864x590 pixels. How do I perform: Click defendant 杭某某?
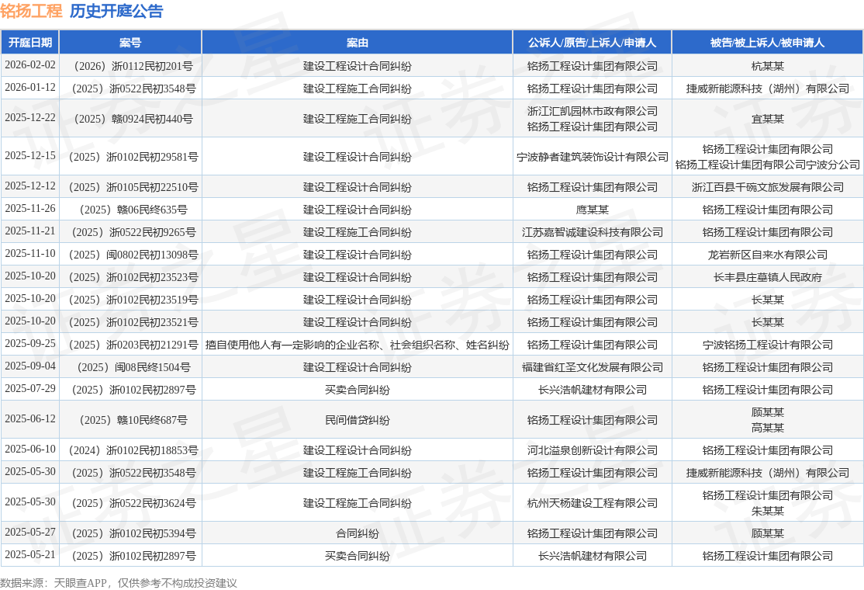tap(768, 66)
